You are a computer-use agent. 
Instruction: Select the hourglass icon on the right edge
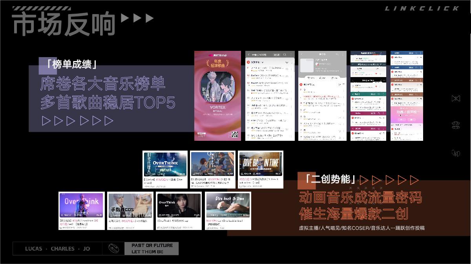click(x=455, y=125)
